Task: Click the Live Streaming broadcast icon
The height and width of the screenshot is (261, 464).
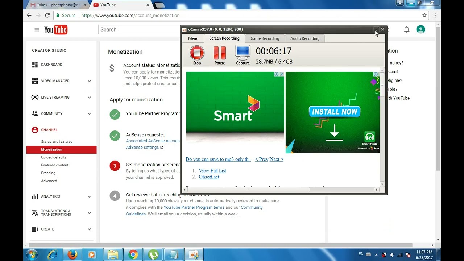Action: click(x=35, y=97)
